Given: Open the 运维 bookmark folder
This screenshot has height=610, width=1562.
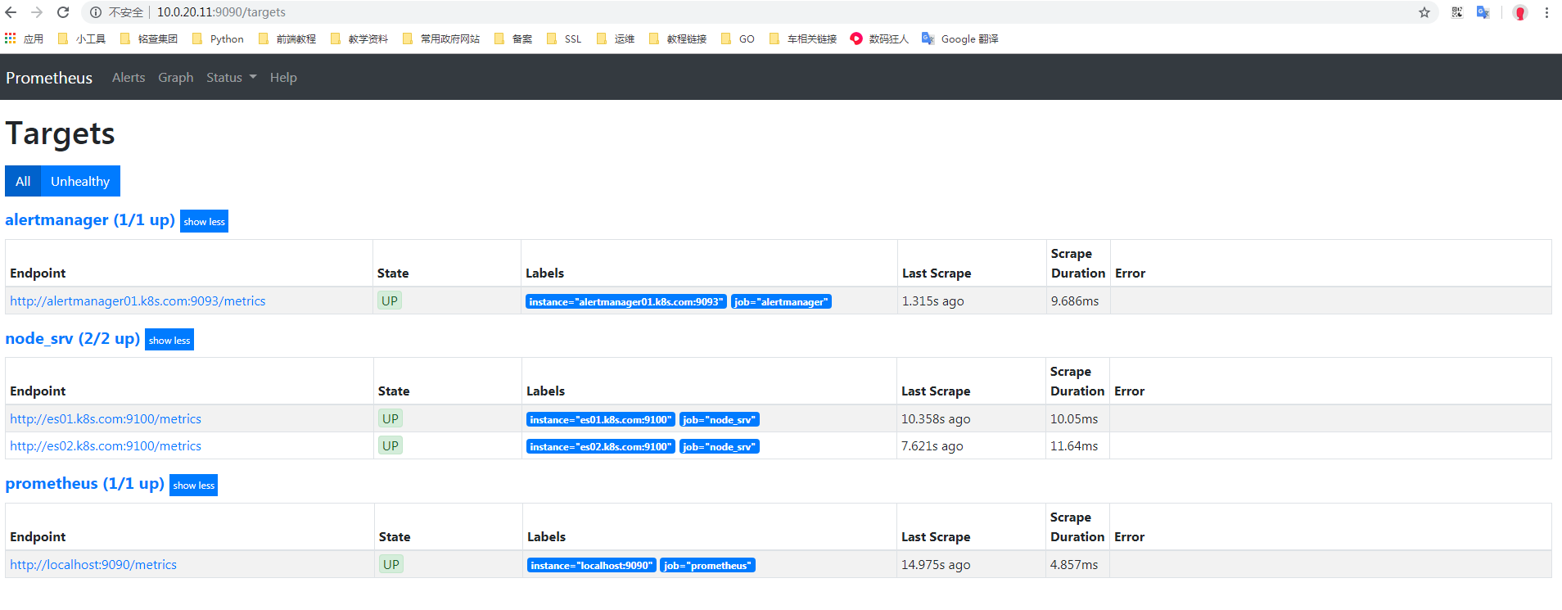Looking at the screenshot, I should coord(616,38).
